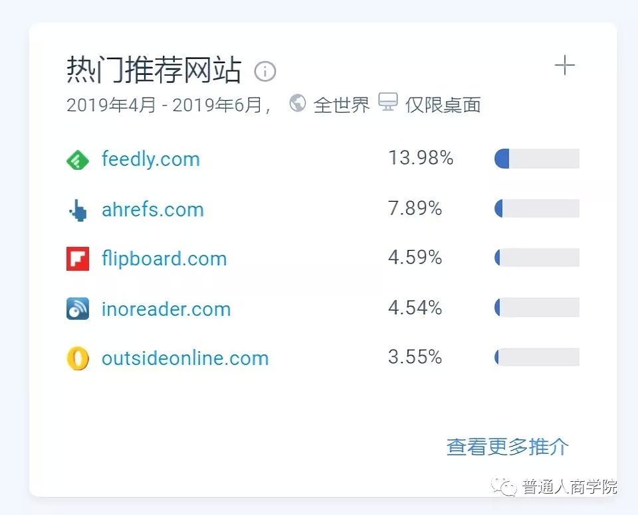Click the progress bar next to 13.98%
638x515 pixels.
[x=536, y=158]
